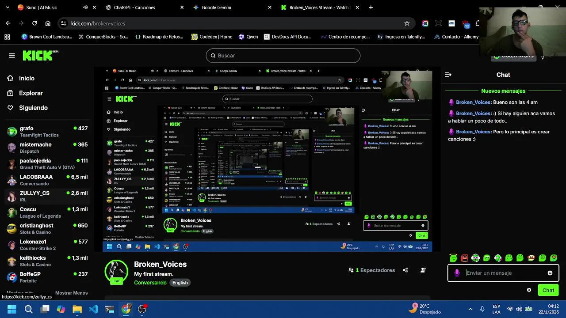Open the ESP LAA language selector

[x=497, y=309]
